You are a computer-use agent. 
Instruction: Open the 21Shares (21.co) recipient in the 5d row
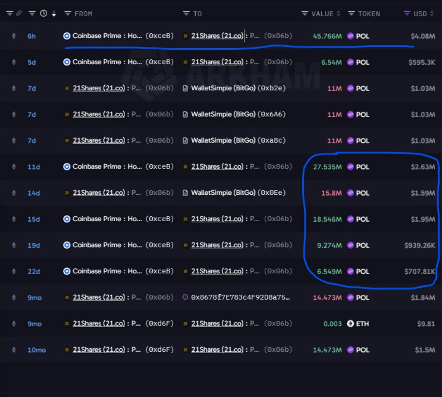[x=217, y=62]
